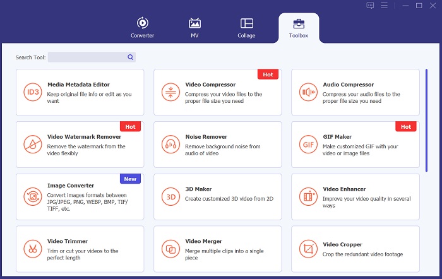The height and width of the screenshot is (279, 442).
Task: Launch Video Compressor tool title
Action: pos(210,85)
